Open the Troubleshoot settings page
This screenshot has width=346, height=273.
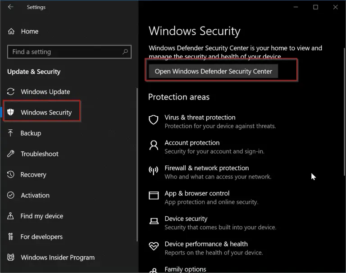tap(40, 154)
